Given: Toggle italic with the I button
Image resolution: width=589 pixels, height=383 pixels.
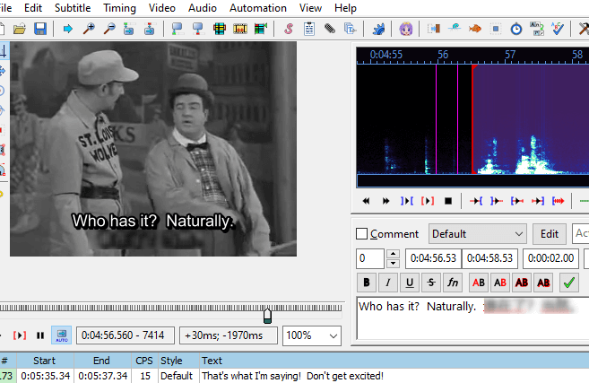Looking at the screenshot, I should (388, 283).
